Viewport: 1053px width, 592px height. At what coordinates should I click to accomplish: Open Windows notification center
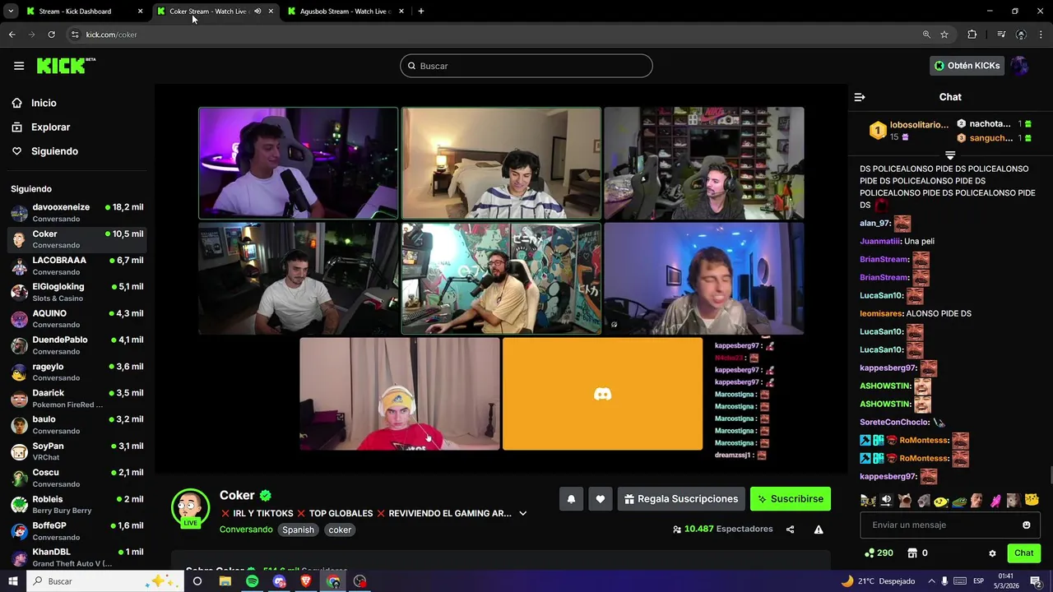1036,581
